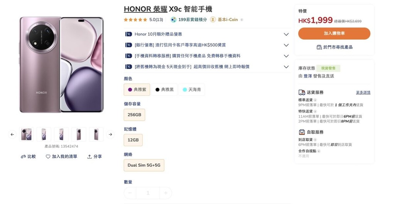This screenshot has width=395, height=204.
Task: Choose the 256GB storage option
Action: (x=134, y=115)
